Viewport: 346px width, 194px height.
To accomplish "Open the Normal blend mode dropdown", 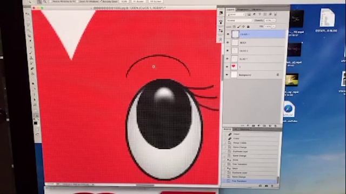I will 239,20.
